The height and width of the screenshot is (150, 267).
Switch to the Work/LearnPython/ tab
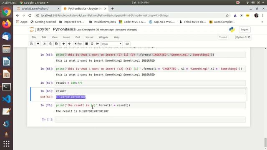coord(38,8)
